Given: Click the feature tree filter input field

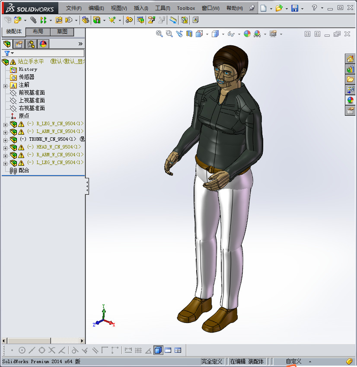Looking at the screenshot, I should pos(49,53).
